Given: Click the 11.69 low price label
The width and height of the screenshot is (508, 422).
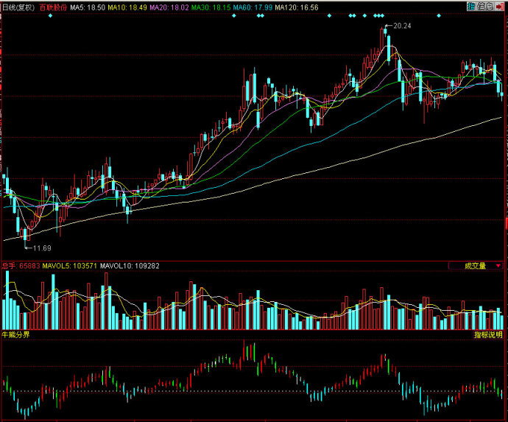Looking at the screenshot, I should pos(42,248).
